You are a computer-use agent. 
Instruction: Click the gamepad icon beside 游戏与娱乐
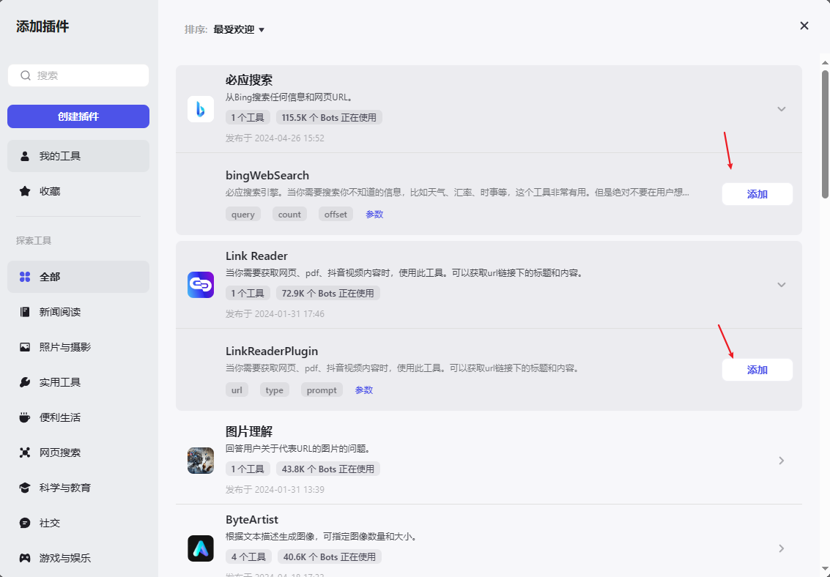pyautogui.click(x=25, y=558)
